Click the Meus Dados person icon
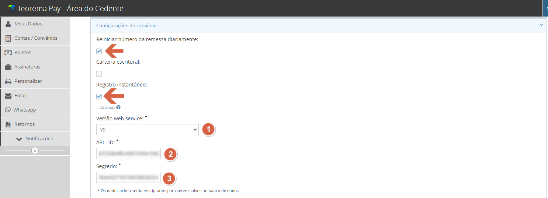Viewport: 548px width, 198px height. point(8,24)
